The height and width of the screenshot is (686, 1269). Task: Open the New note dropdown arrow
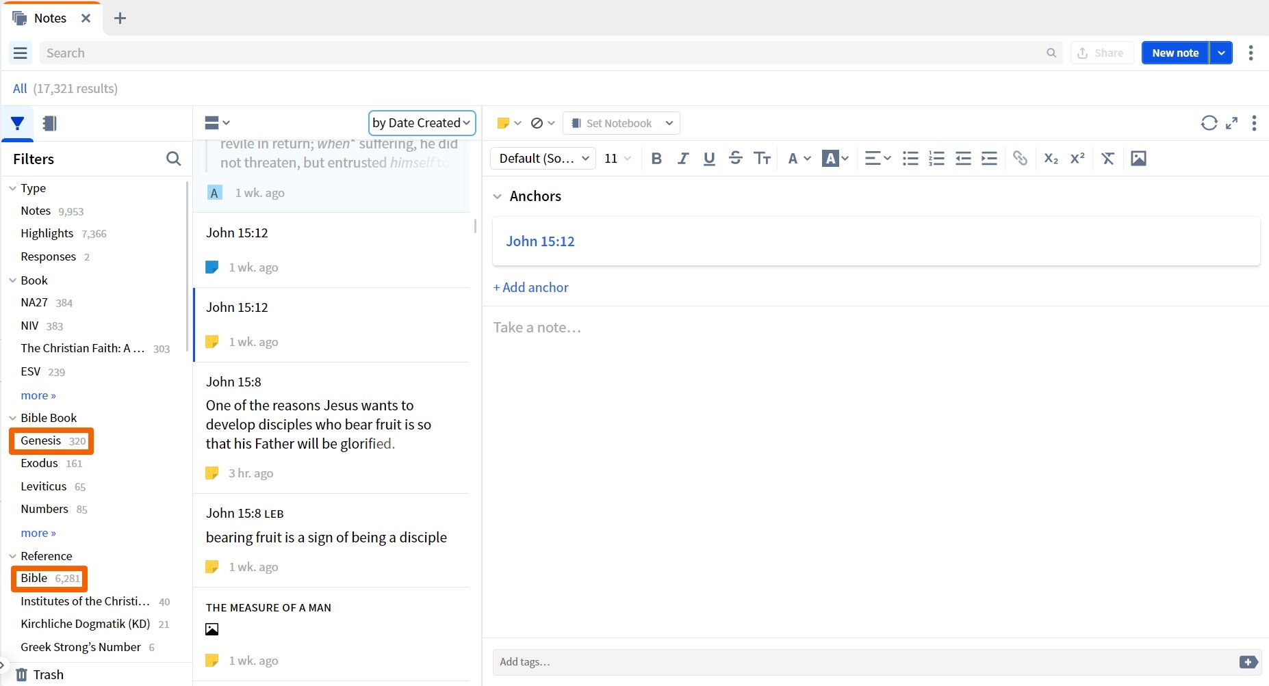(x=1221, y=53)
